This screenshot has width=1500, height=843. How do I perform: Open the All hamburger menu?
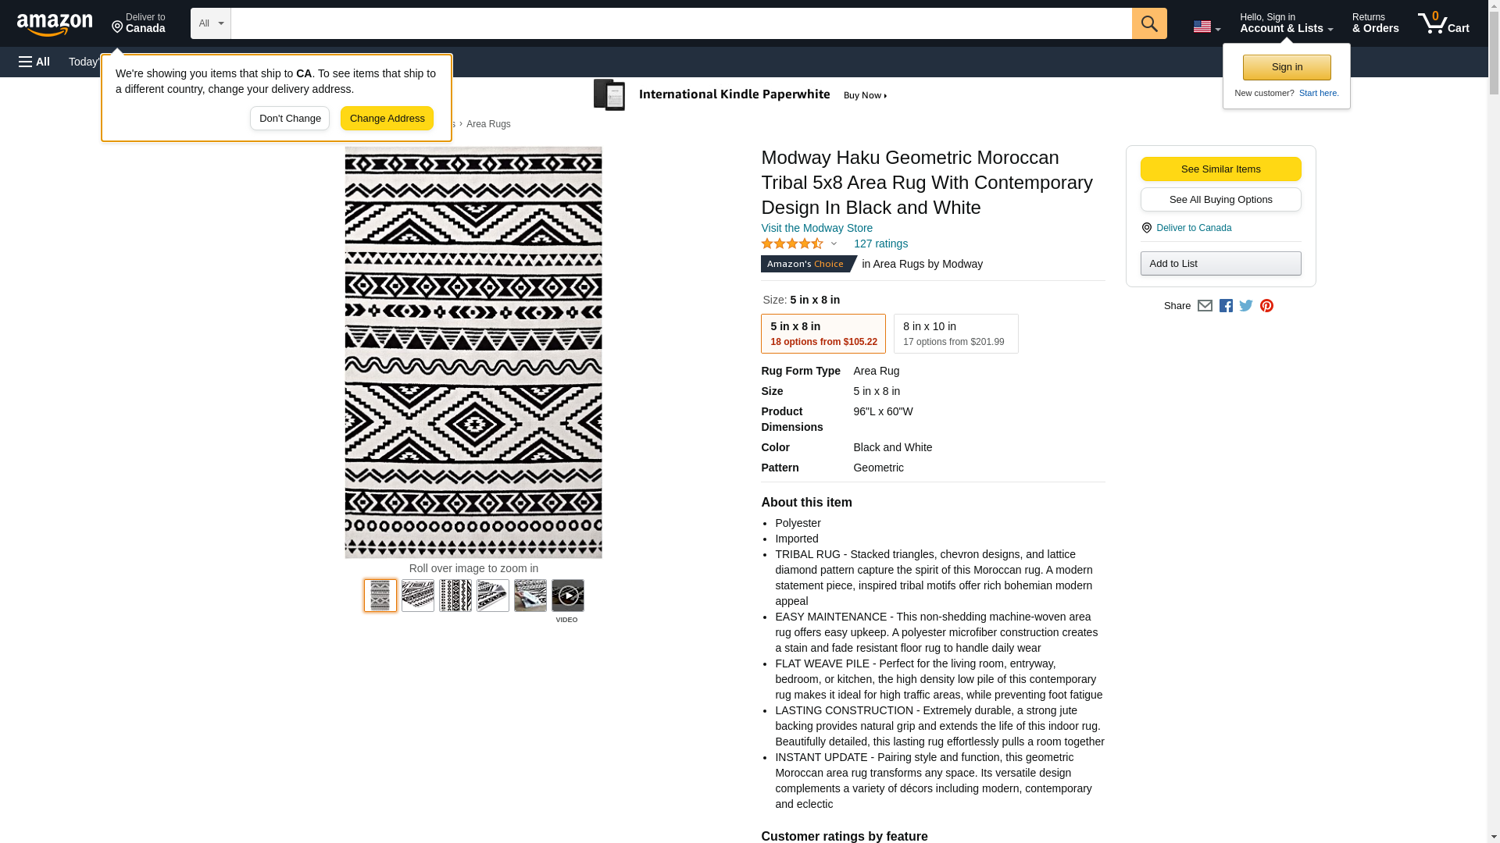pyautogui.click(x=34, y=62)
